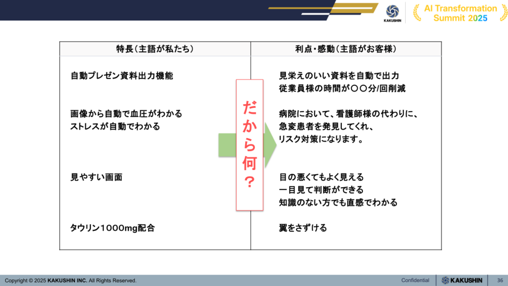Click the 急変患者を発見してくれ line

point(326,127)
